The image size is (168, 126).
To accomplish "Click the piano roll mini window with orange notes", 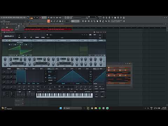I will coord(119,75).
